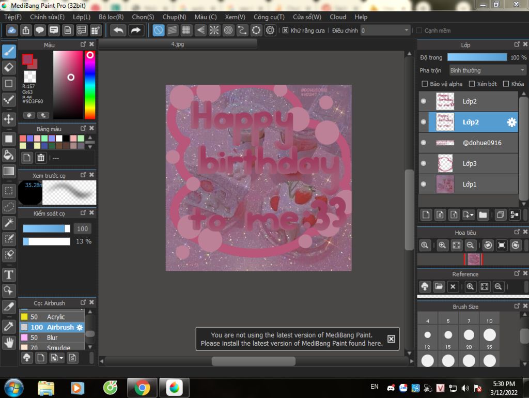The width and height of the screenshot is (529, 398).
Task: Enable Xén bớt checkbox
Action: coord(472,84)
